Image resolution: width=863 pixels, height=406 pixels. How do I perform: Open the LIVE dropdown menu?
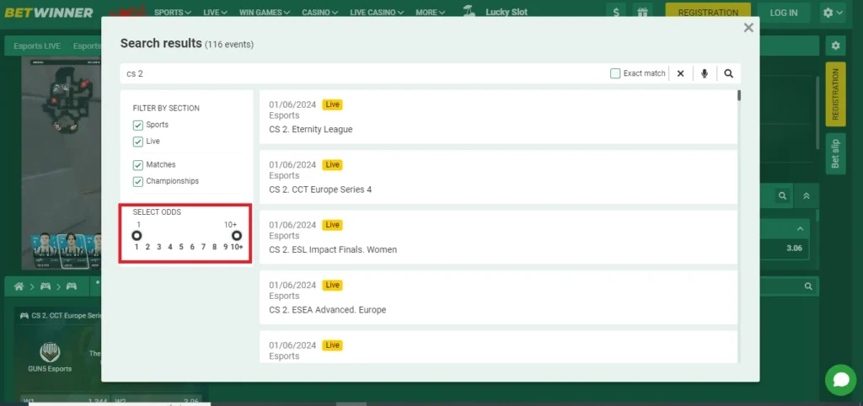click(215, 12)
